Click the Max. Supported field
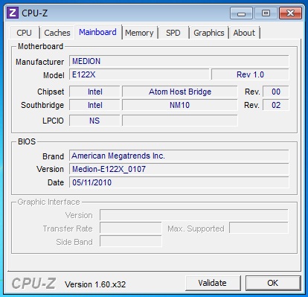 click(259, 229)
